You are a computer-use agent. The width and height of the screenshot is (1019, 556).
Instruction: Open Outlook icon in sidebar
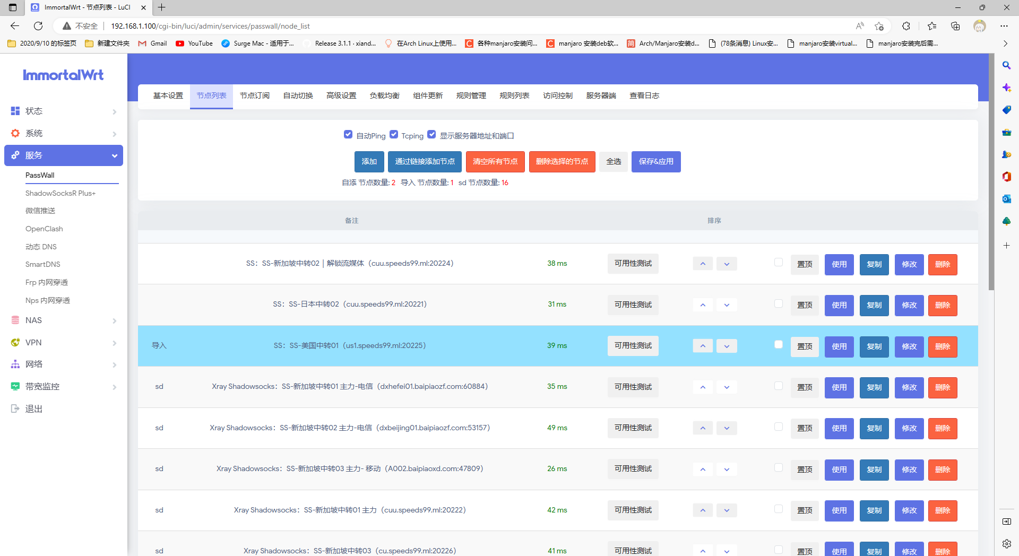click(1006, 199)
